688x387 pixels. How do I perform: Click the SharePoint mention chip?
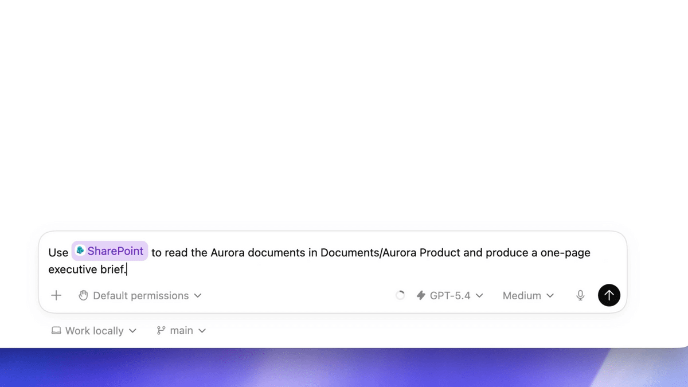pos(110,251)
